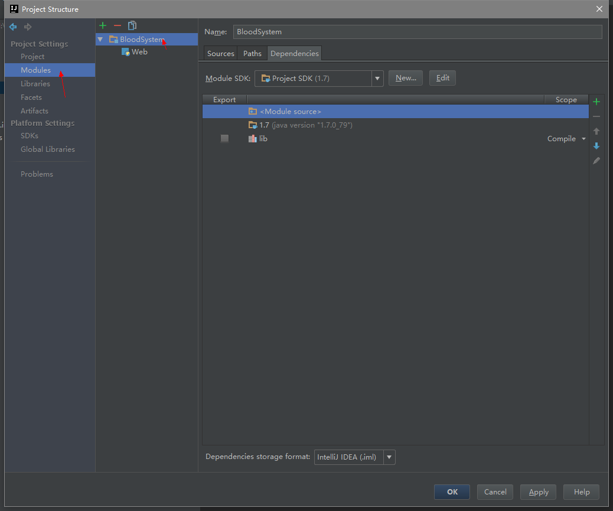Confirm with the OK button
Screen dimensions: 613x511
coord(452,492)
